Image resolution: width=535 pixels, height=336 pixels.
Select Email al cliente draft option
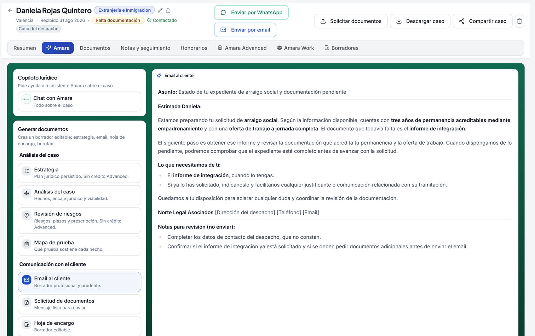pyautogui.click(x=80, y=282)
